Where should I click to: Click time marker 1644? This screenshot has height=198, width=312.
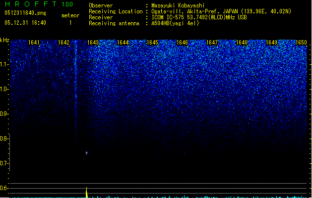click(123, 43)
